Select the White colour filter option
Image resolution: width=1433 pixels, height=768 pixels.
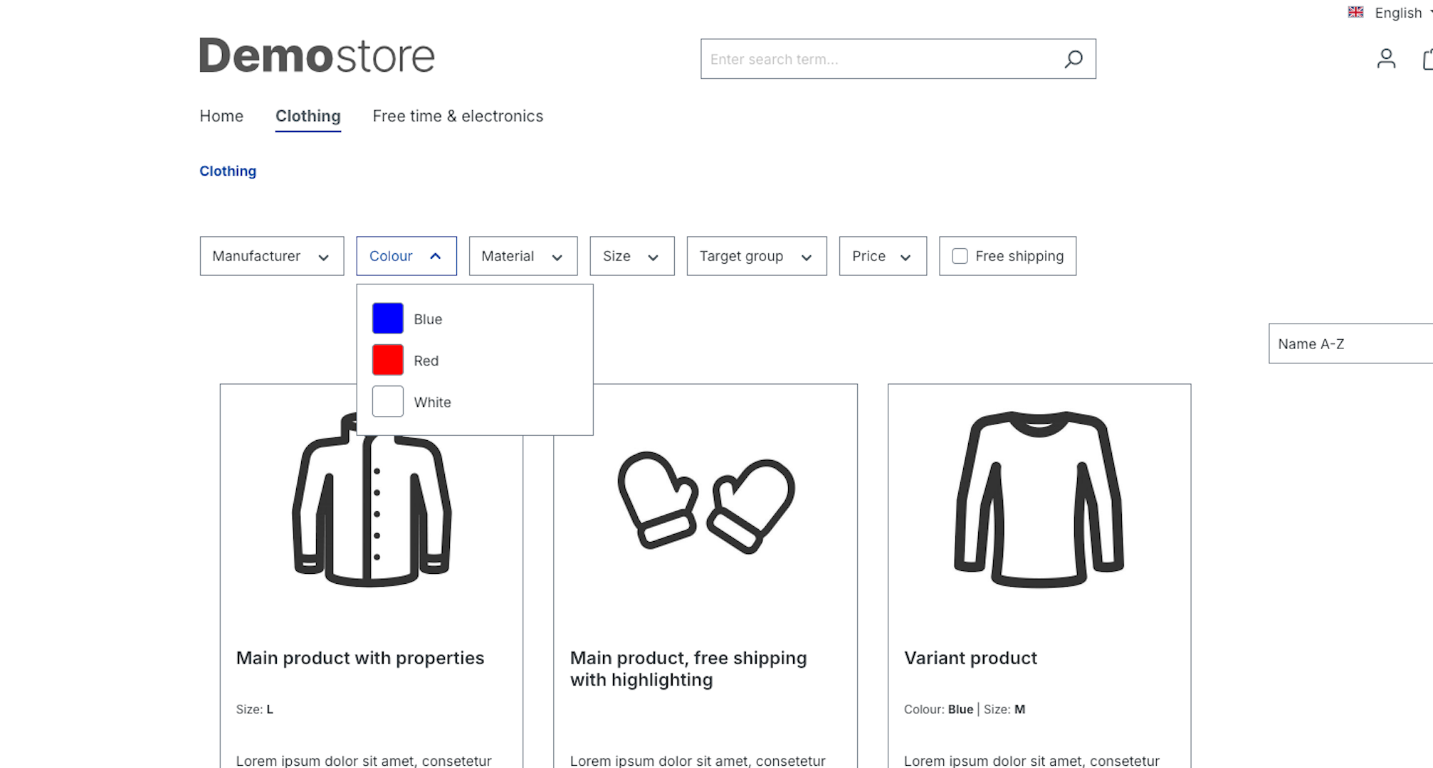(x=431, y=402)
